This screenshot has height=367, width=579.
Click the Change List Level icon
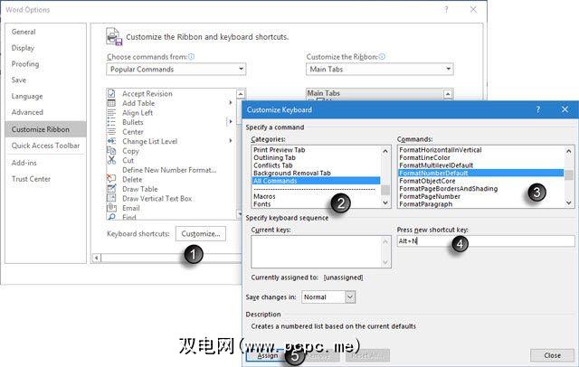click(111, 141)
